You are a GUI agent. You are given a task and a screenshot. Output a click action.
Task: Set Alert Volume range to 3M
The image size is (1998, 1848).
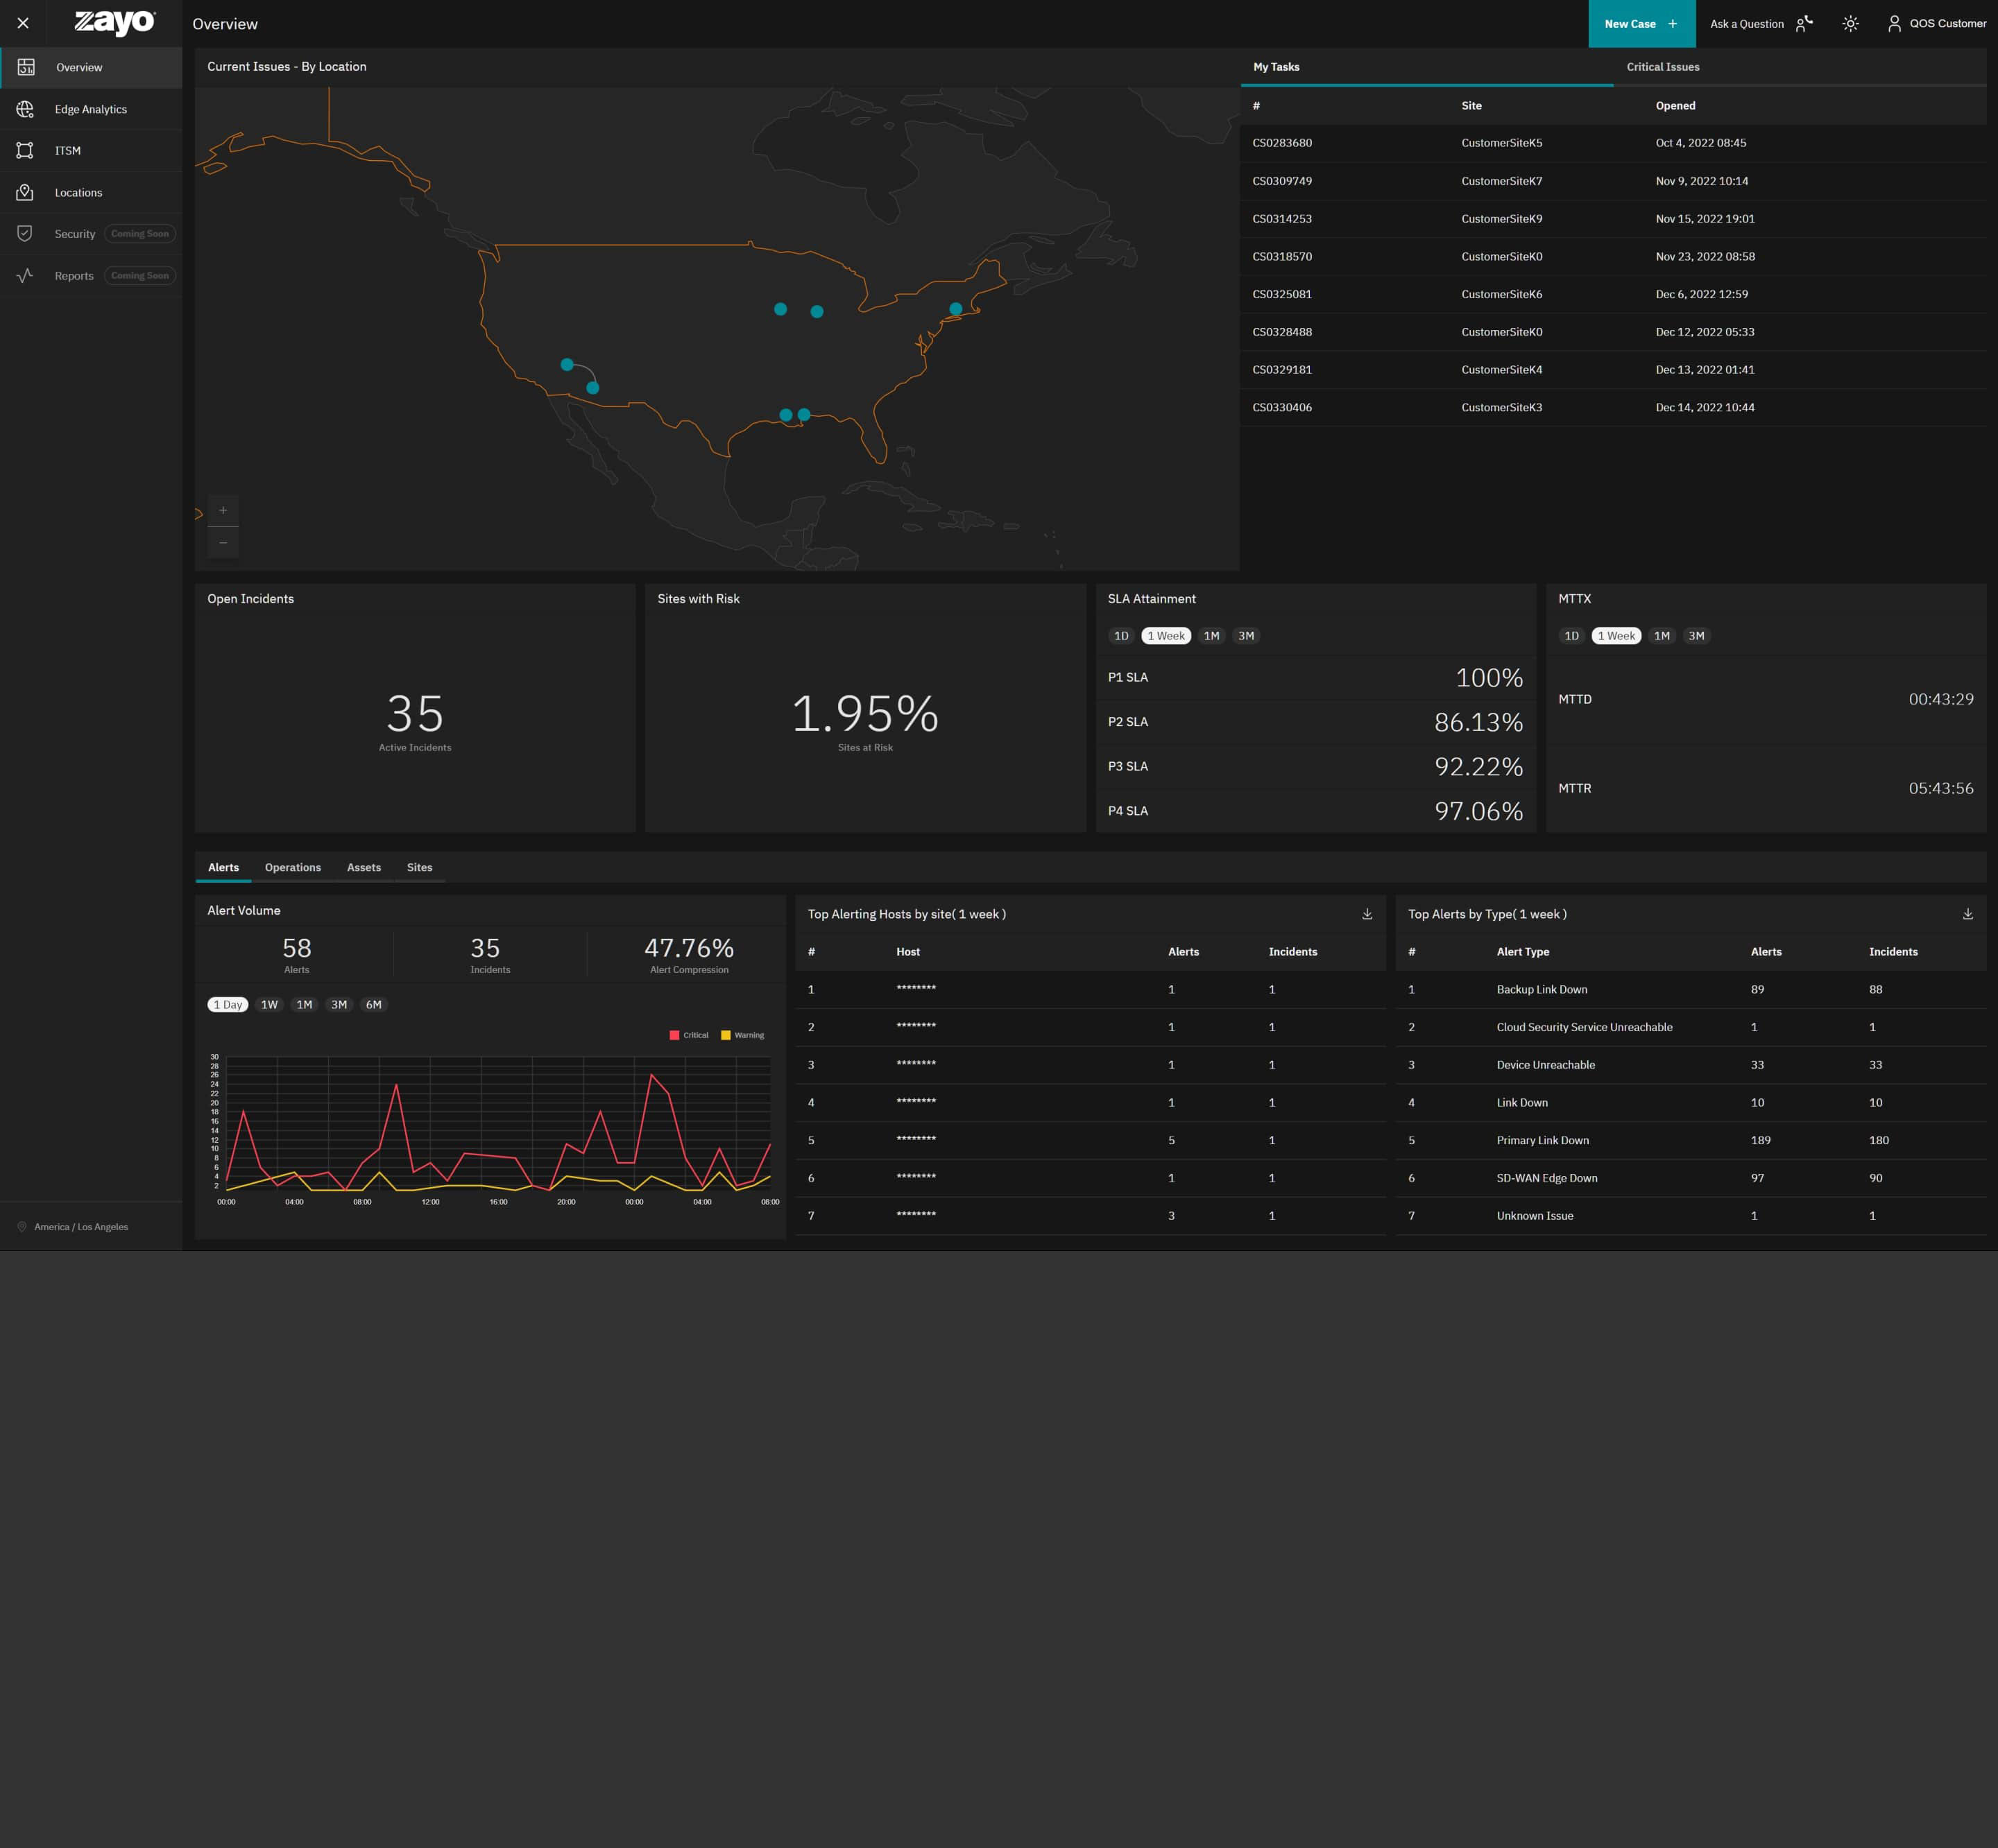(339, 1005)
